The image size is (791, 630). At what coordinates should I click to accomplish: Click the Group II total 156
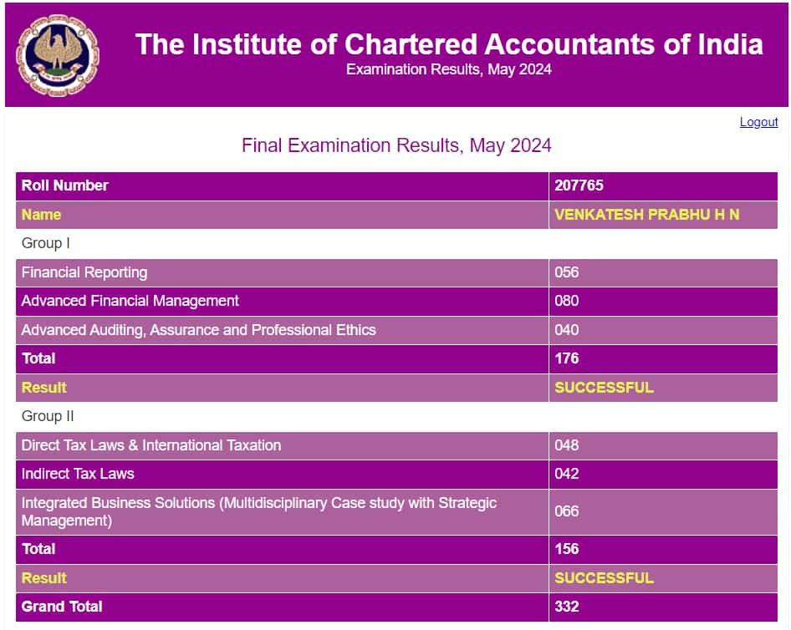pos(567,549)
